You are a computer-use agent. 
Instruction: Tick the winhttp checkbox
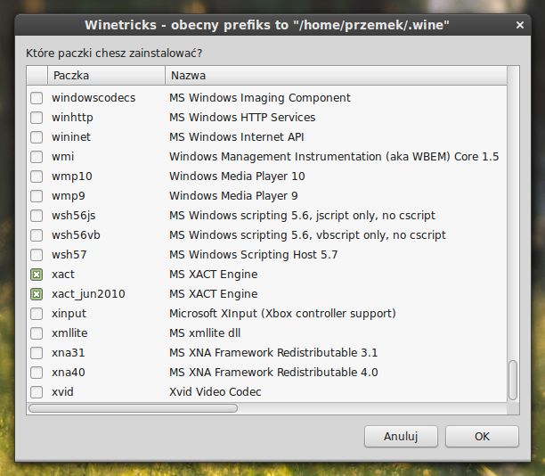tap(37, 118)
